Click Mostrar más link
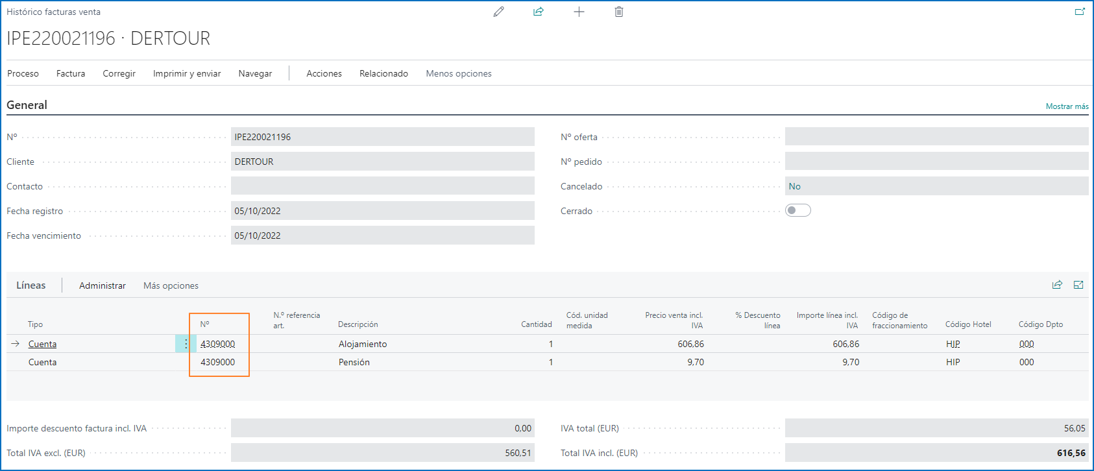Image resolution: width=1094 pixels, height=471 pixels. (x=1067, y=106)
